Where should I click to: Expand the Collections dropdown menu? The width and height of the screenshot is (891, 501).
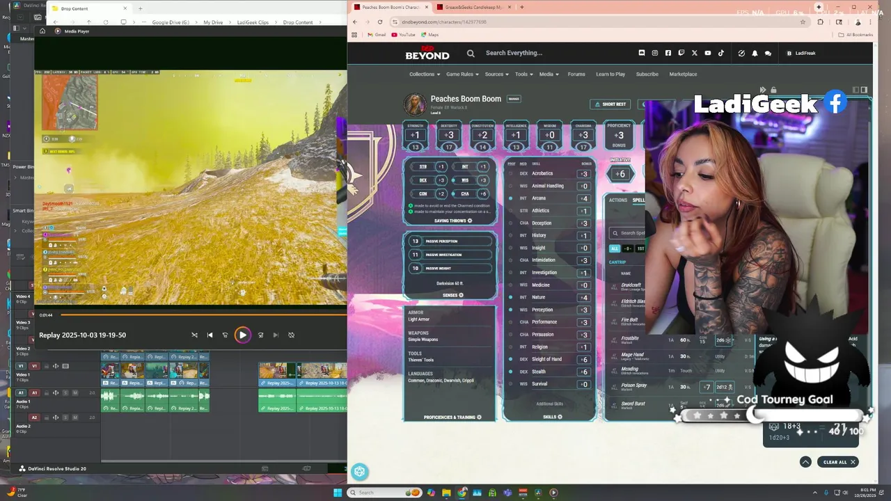coord(425,74)
